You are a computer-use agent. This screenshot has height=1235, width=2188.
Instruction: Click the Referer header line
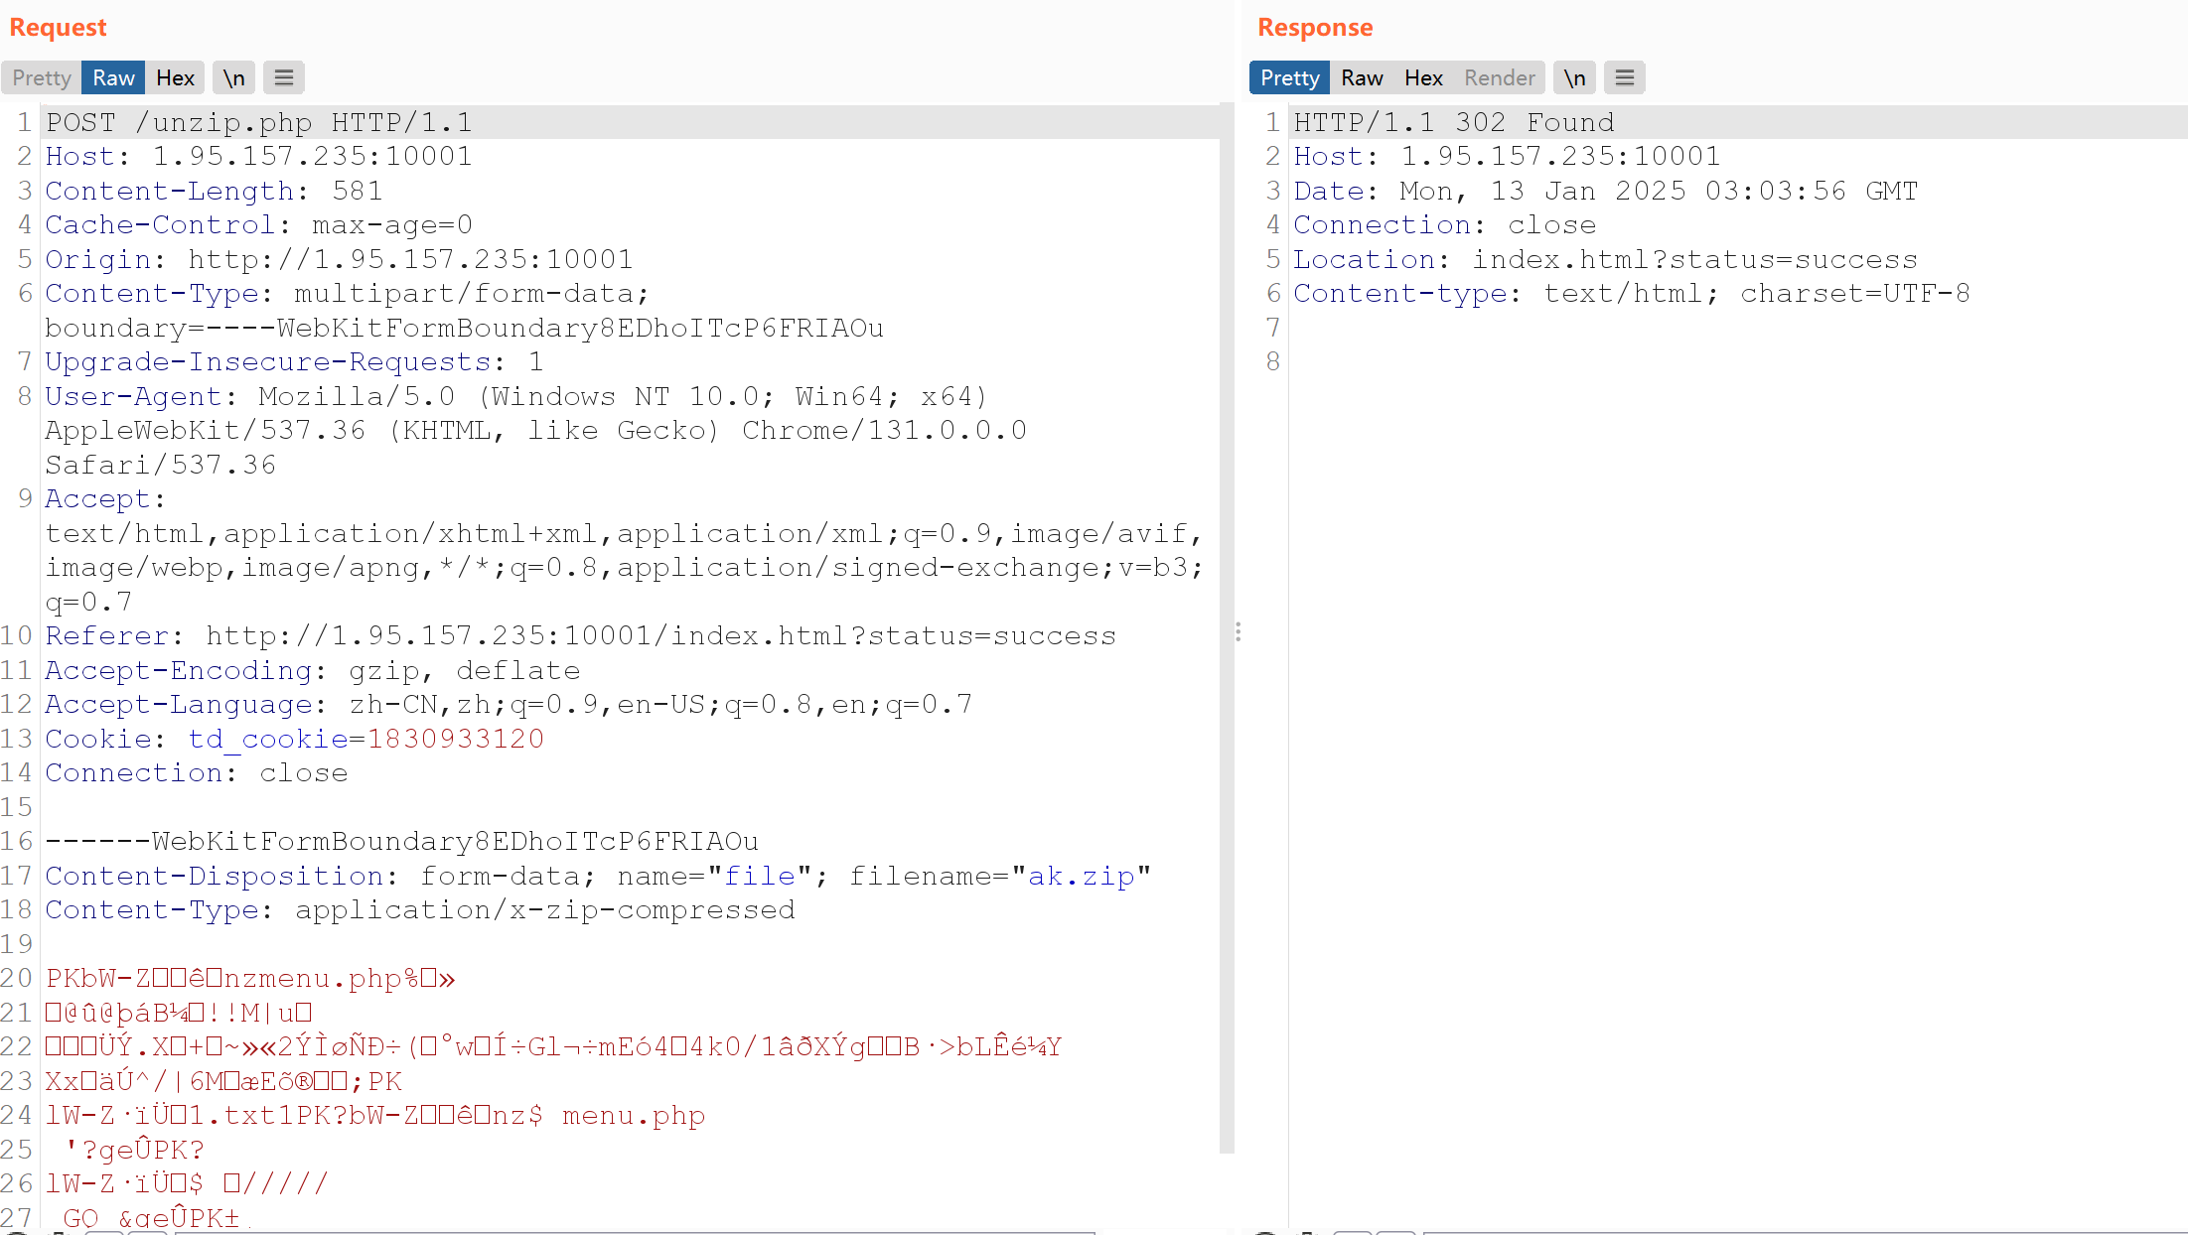pyautogui.click(x=581, y=636)
